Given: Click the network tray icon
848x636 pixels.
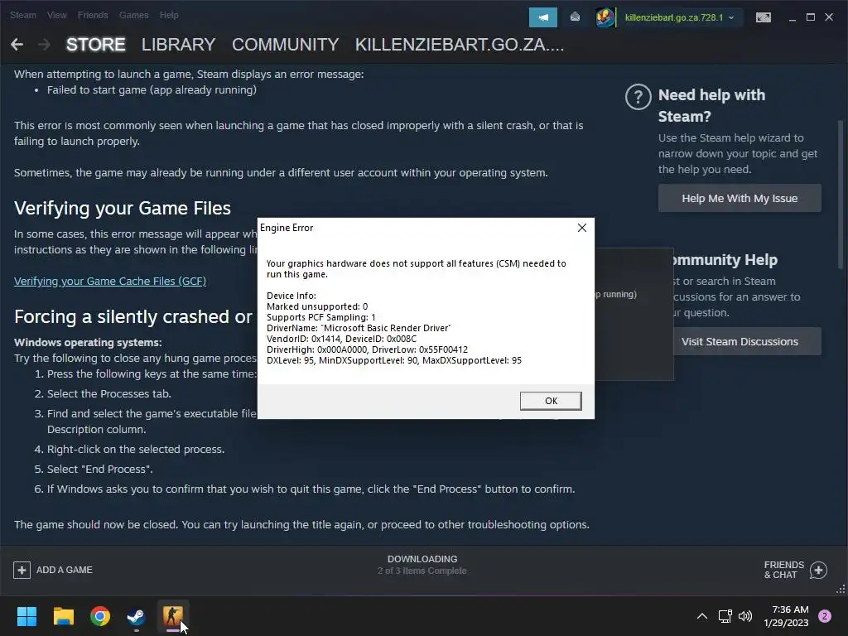Looking at the screenshot, I should [x=725, y=616].
